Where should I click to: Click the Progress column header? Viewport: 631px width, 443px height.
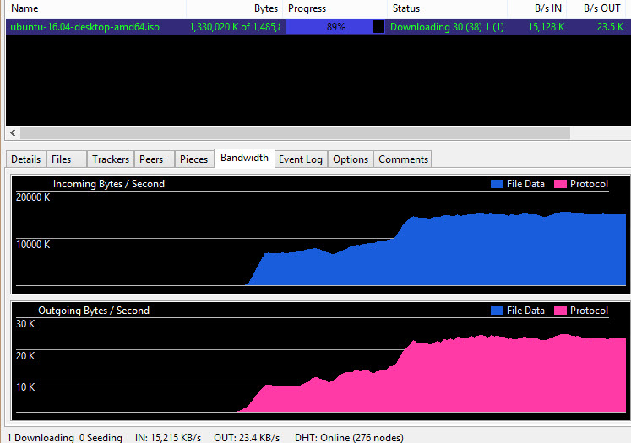(x=335, y=8)
